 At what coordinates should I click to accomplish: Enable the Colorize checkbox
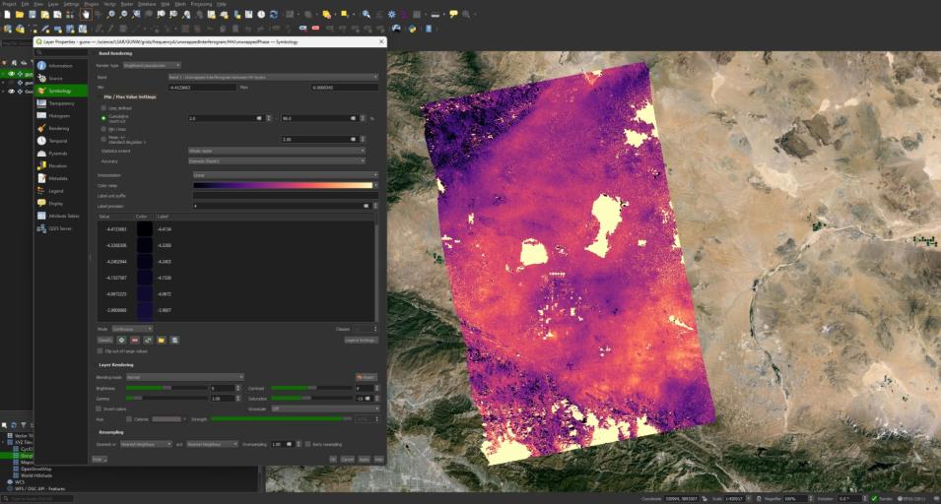pyautogui.click(x=129, y=419)
